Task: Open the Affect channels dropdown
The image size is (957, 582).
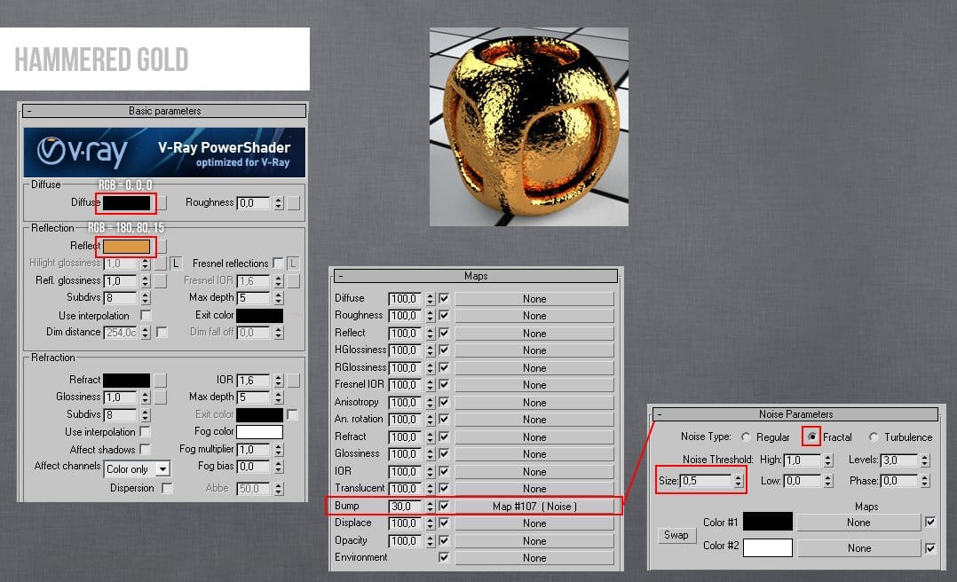Action: coord(162,468)
